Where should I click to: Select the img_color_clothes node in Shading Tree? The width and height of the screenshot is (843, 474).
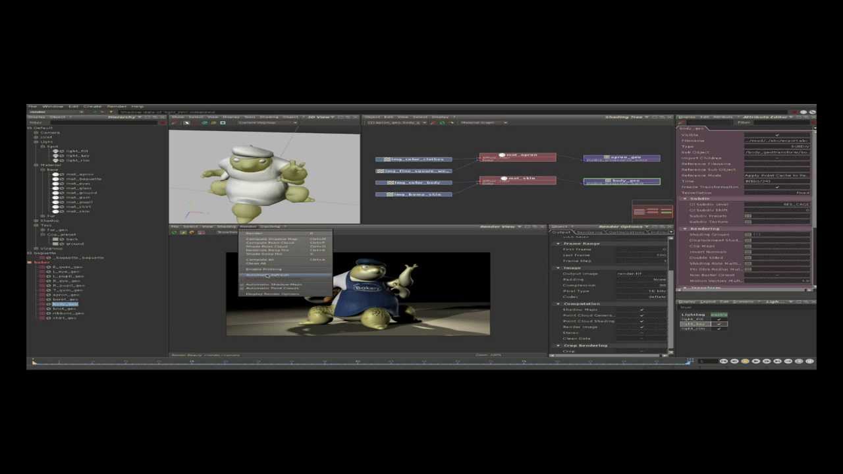[x=414, y=159]
